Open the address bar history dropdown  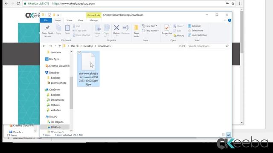pos(180,46)
